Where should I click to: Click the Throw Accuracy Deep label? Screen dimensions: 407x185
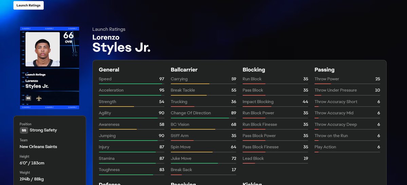pos(336,124)
